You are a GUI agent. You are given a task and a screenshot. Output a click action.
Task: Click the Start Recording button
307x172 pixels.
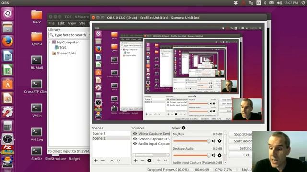tap(241, 141)
